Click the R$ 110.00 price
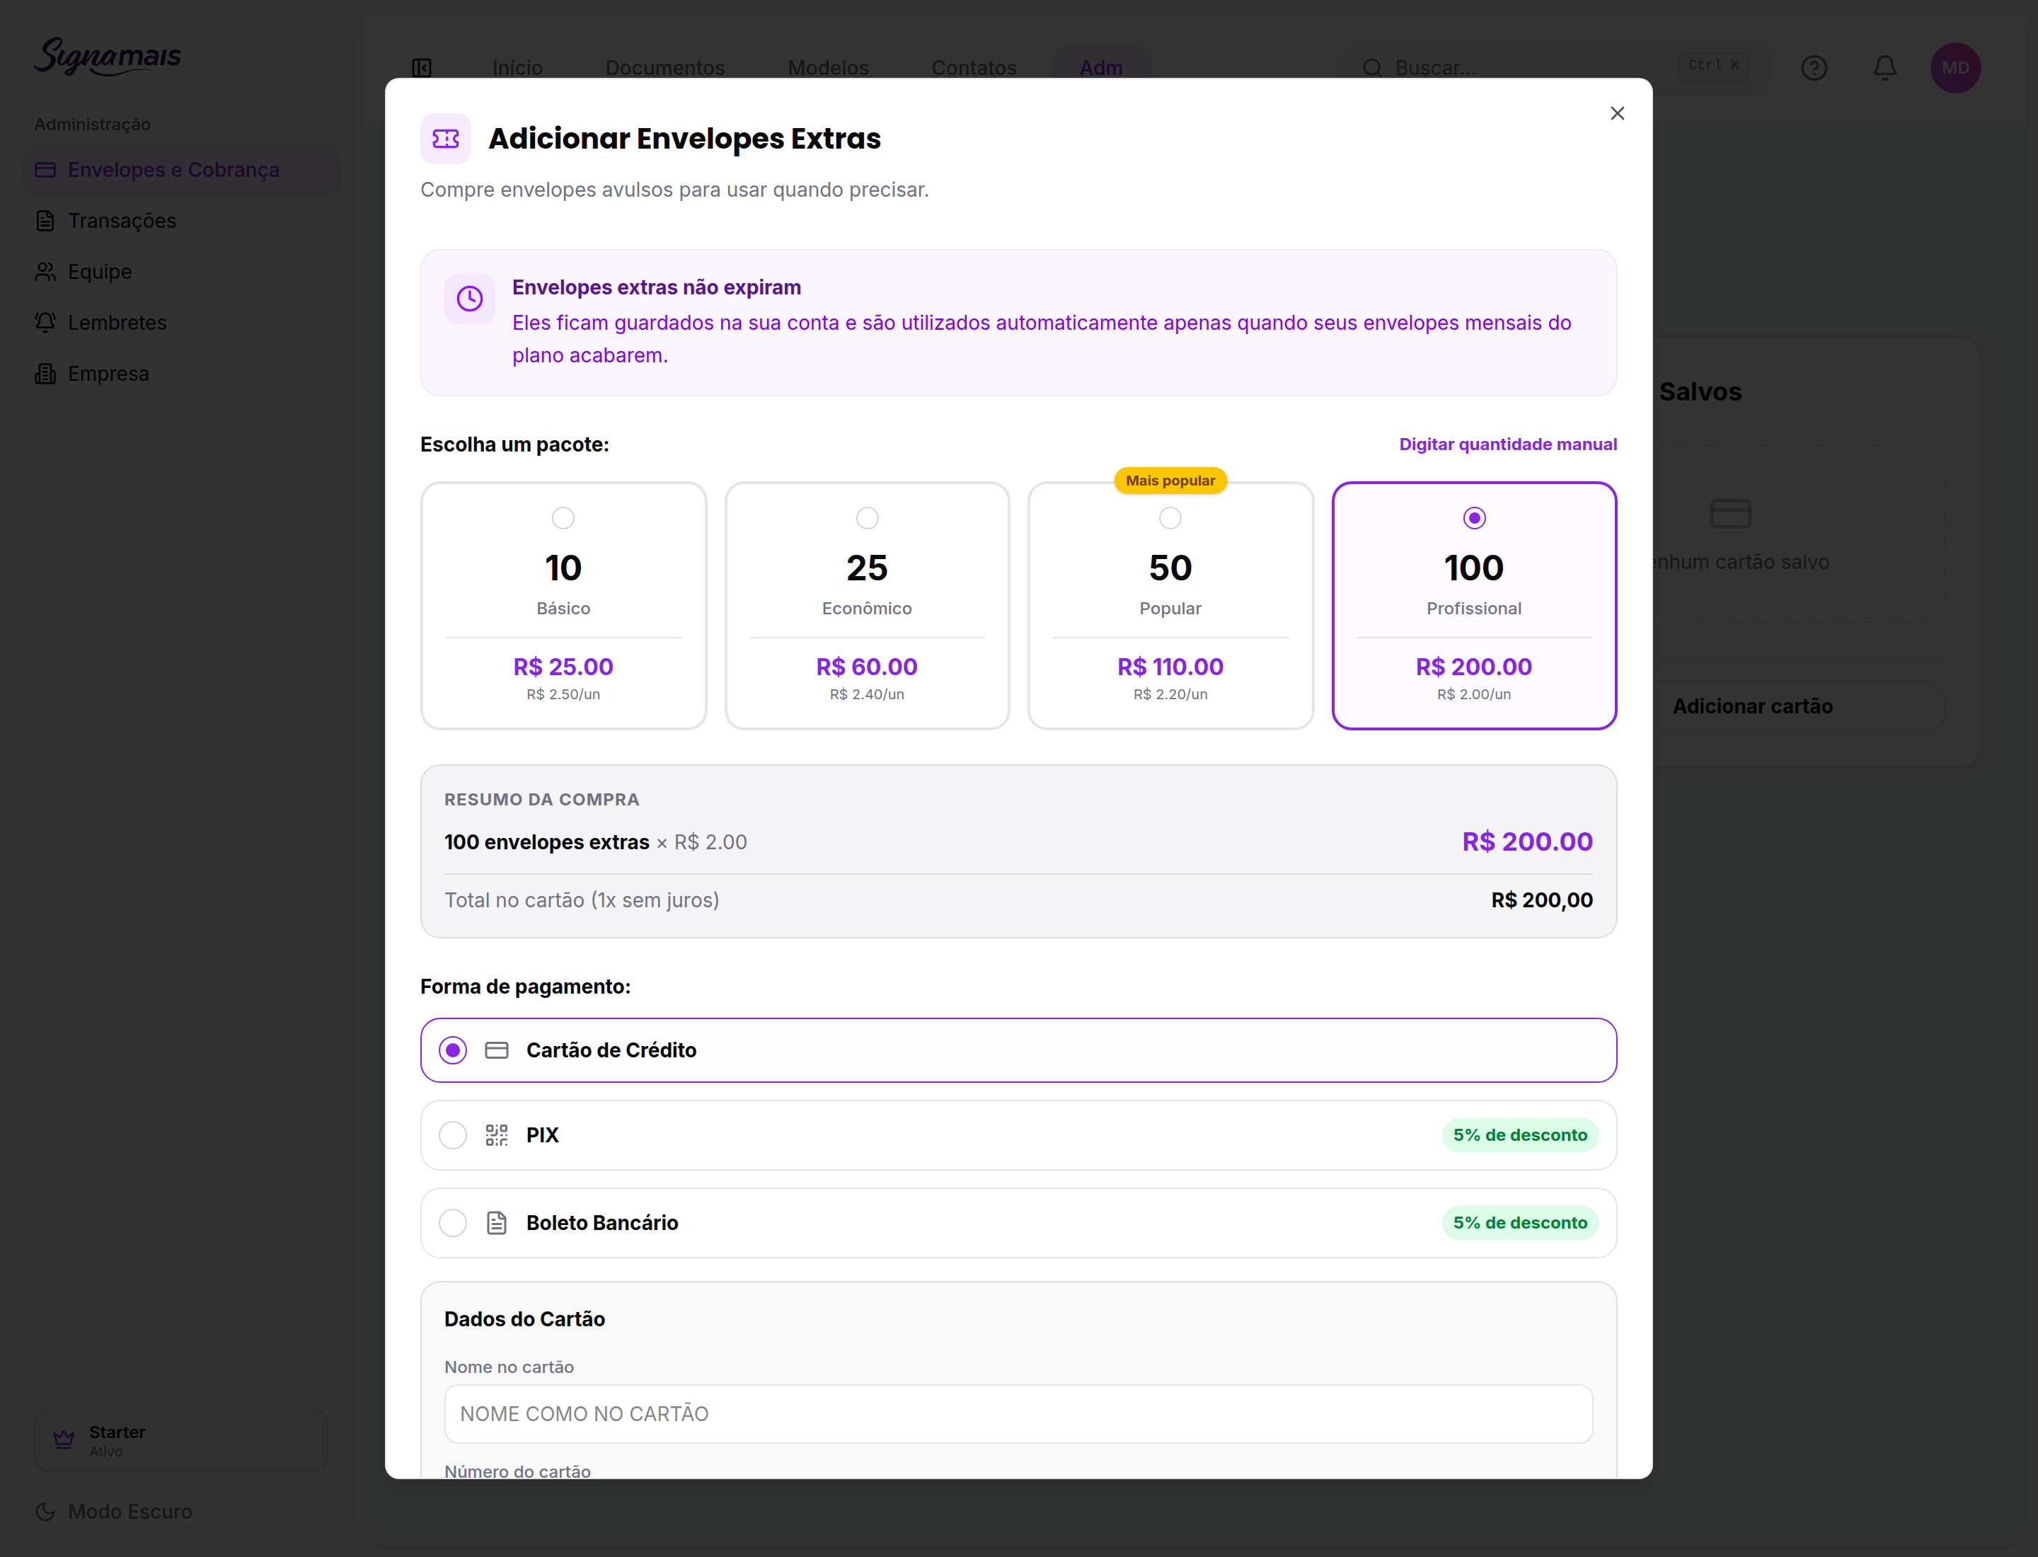Image resolution: width=2038 pixels, height=1557 pixels. coord(1170,667)
